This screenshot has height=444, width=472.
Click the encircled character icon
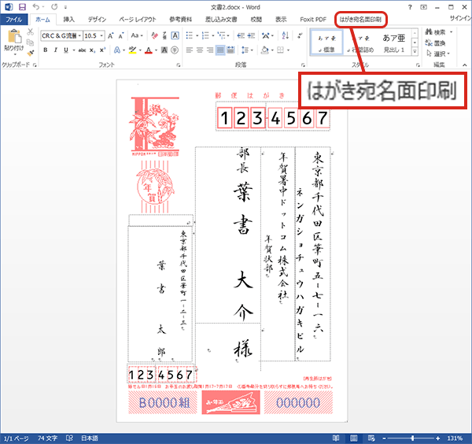point(175,50)
